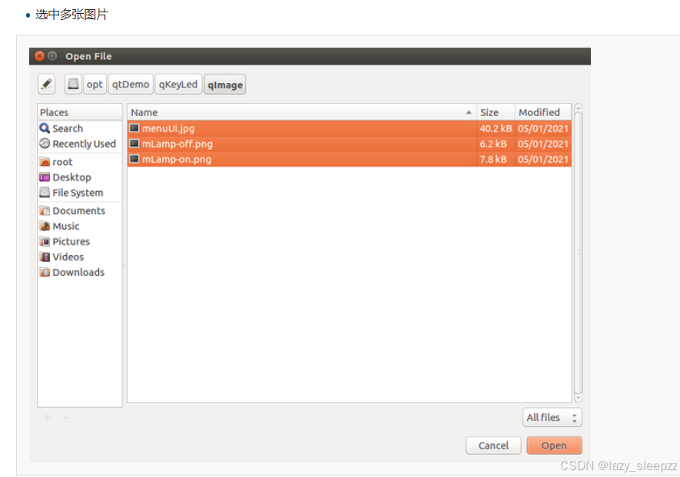680x477 pixels.
Task: Go to the opt folder in path bar
Action: pos(95,84)
